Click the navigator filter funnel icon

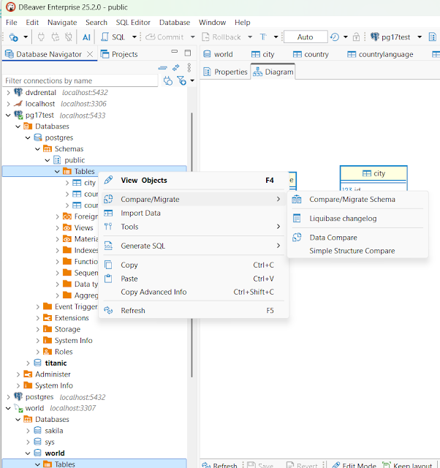point(181,80)
